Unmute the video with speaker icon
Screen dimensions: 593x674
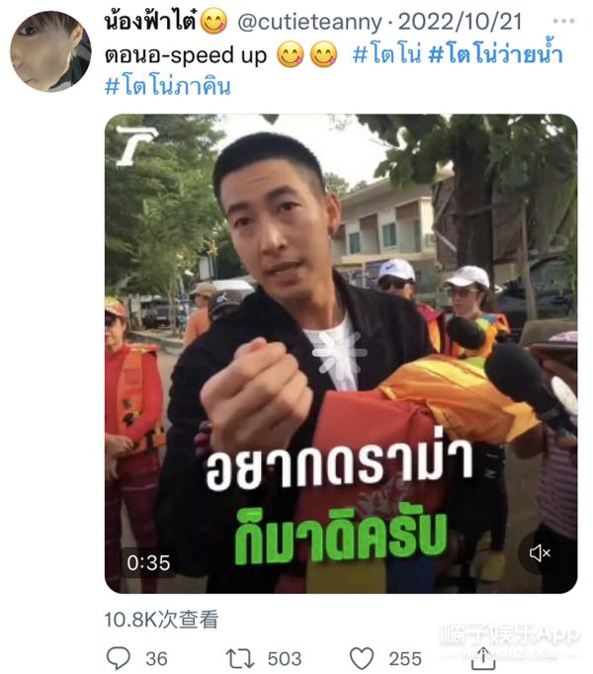540,552
